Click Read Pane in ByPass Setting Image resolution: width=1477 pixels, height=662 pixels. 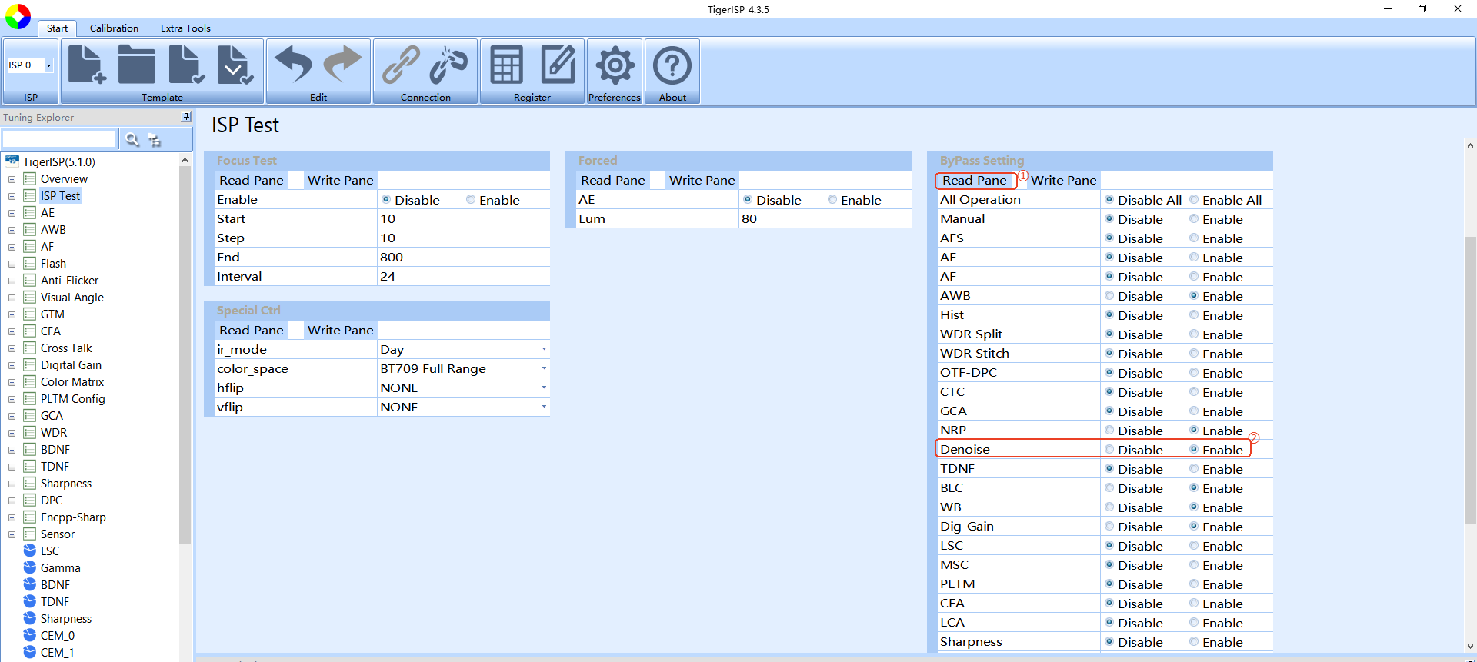pyautogui.click(x=975, y=180)
